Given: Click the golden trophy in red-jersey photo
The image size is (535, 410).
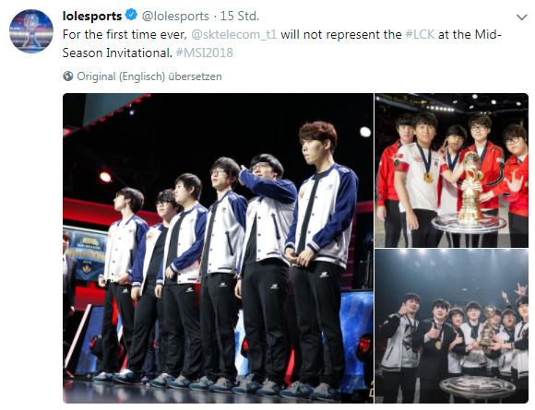Looking at the screenshot, I should tap(470, 186).
